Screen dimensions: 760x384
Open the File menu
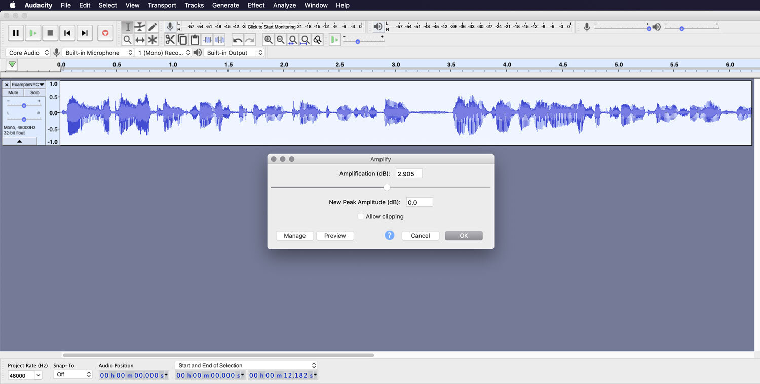point(66,5)
